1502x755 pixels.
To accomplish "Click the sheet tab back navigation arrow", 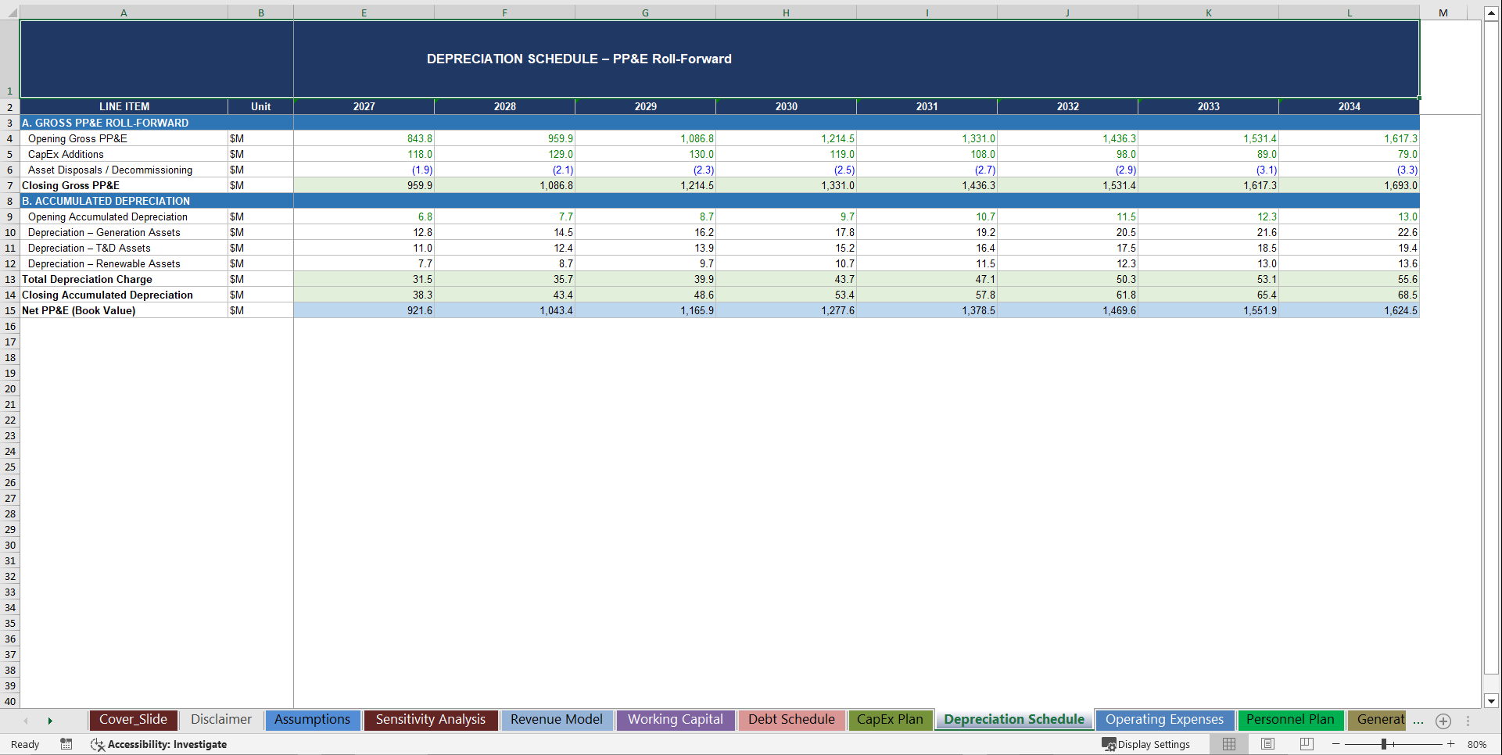I will point(26,721).
